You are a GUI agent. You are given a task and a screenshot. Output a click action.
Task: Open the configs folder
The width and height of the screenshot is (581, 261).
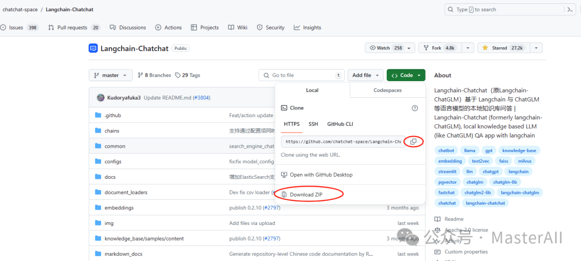pyautogui.click(x=113, y=162)
